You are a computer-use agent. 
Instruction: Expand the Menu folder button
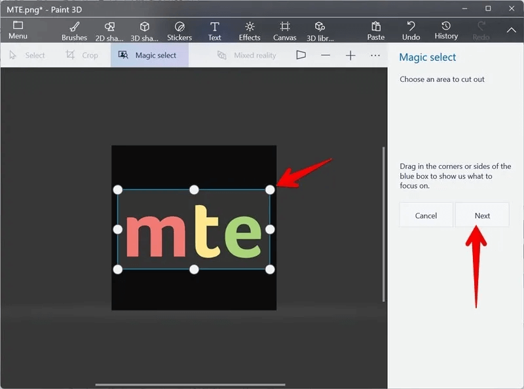18,30
